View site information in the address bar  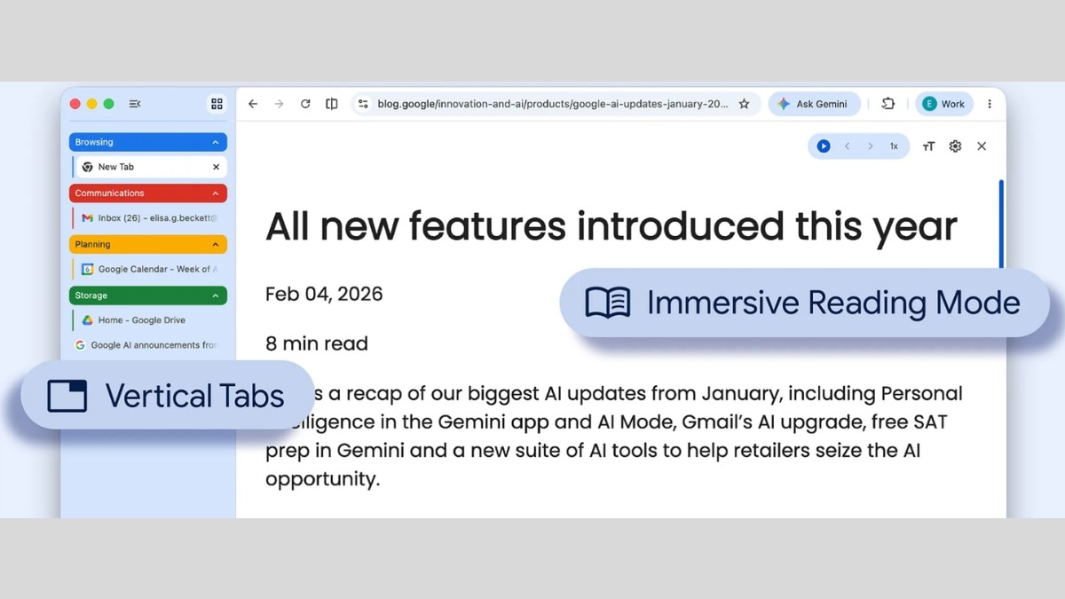[363, 104]
